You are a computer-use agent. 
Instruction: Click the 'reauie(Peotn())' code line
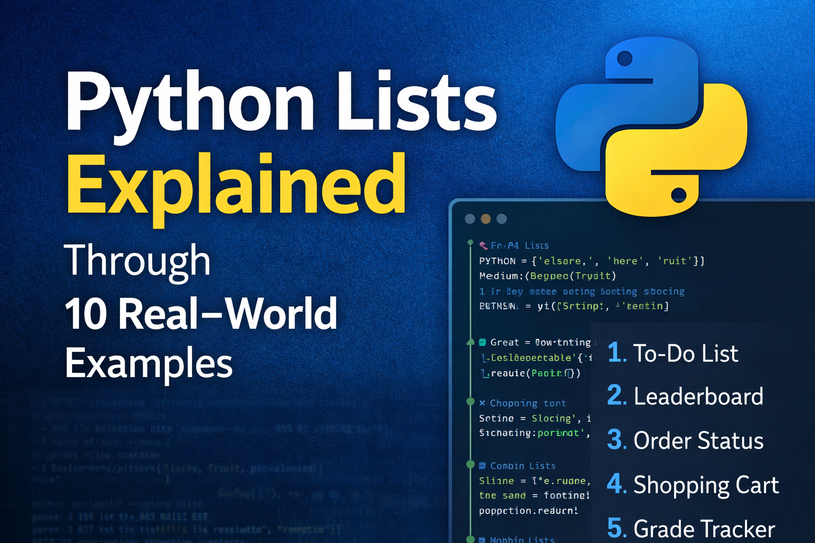pos(531,373)
